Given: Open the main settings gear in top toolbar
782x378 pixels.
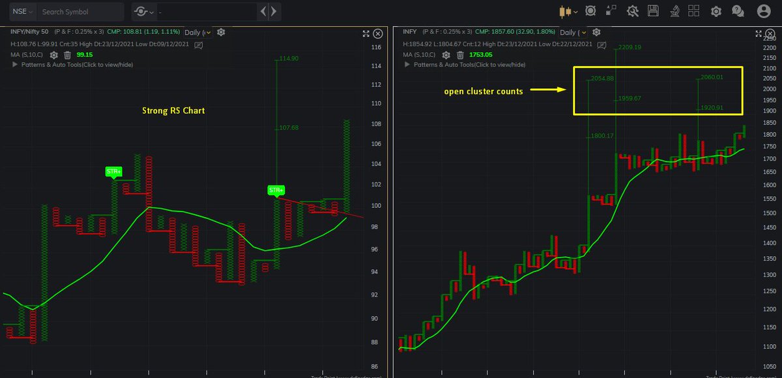Looking at the screenshot, I should click(716, 11).
